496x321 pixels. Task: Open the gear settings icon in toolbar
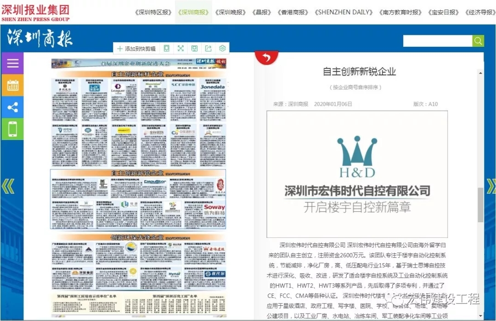pos(222,48)
